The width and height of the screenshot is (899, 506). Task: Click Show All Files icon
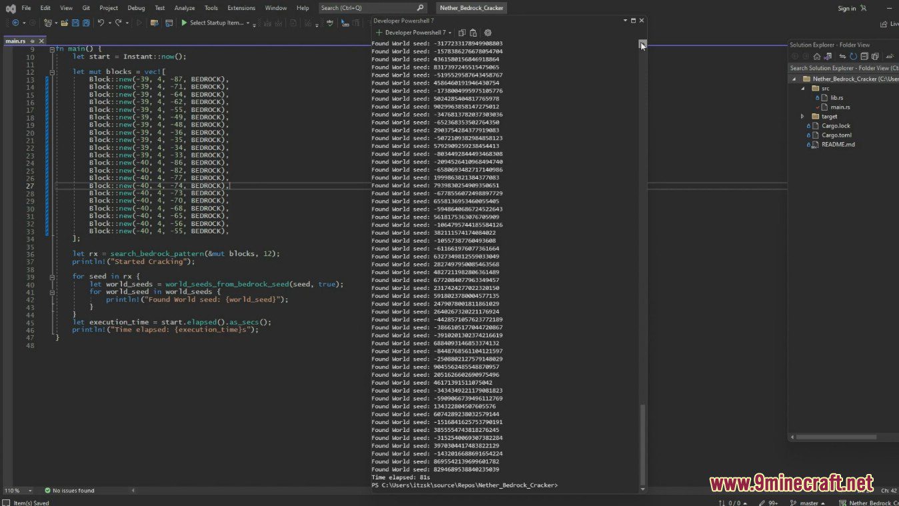(875, 56)
